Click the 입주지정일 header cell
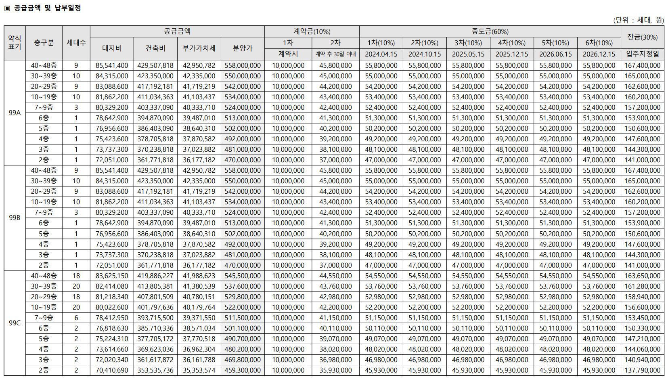 tap(643, 54)
